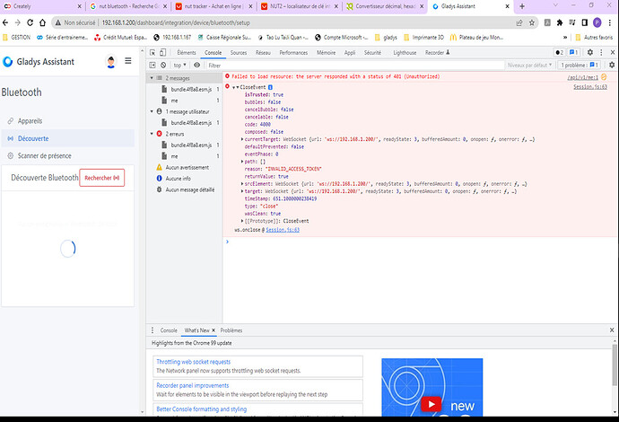Close the What's New drawer tab
This screenshot has width=619, height=422.
(214, 330)
